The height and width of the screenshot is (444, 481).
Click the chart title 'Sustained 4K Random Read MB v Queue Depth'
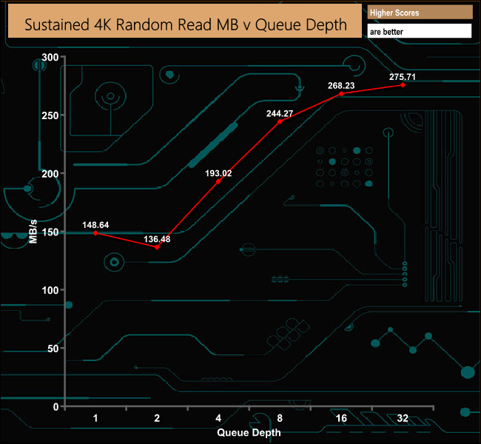[x=186, y=25]
